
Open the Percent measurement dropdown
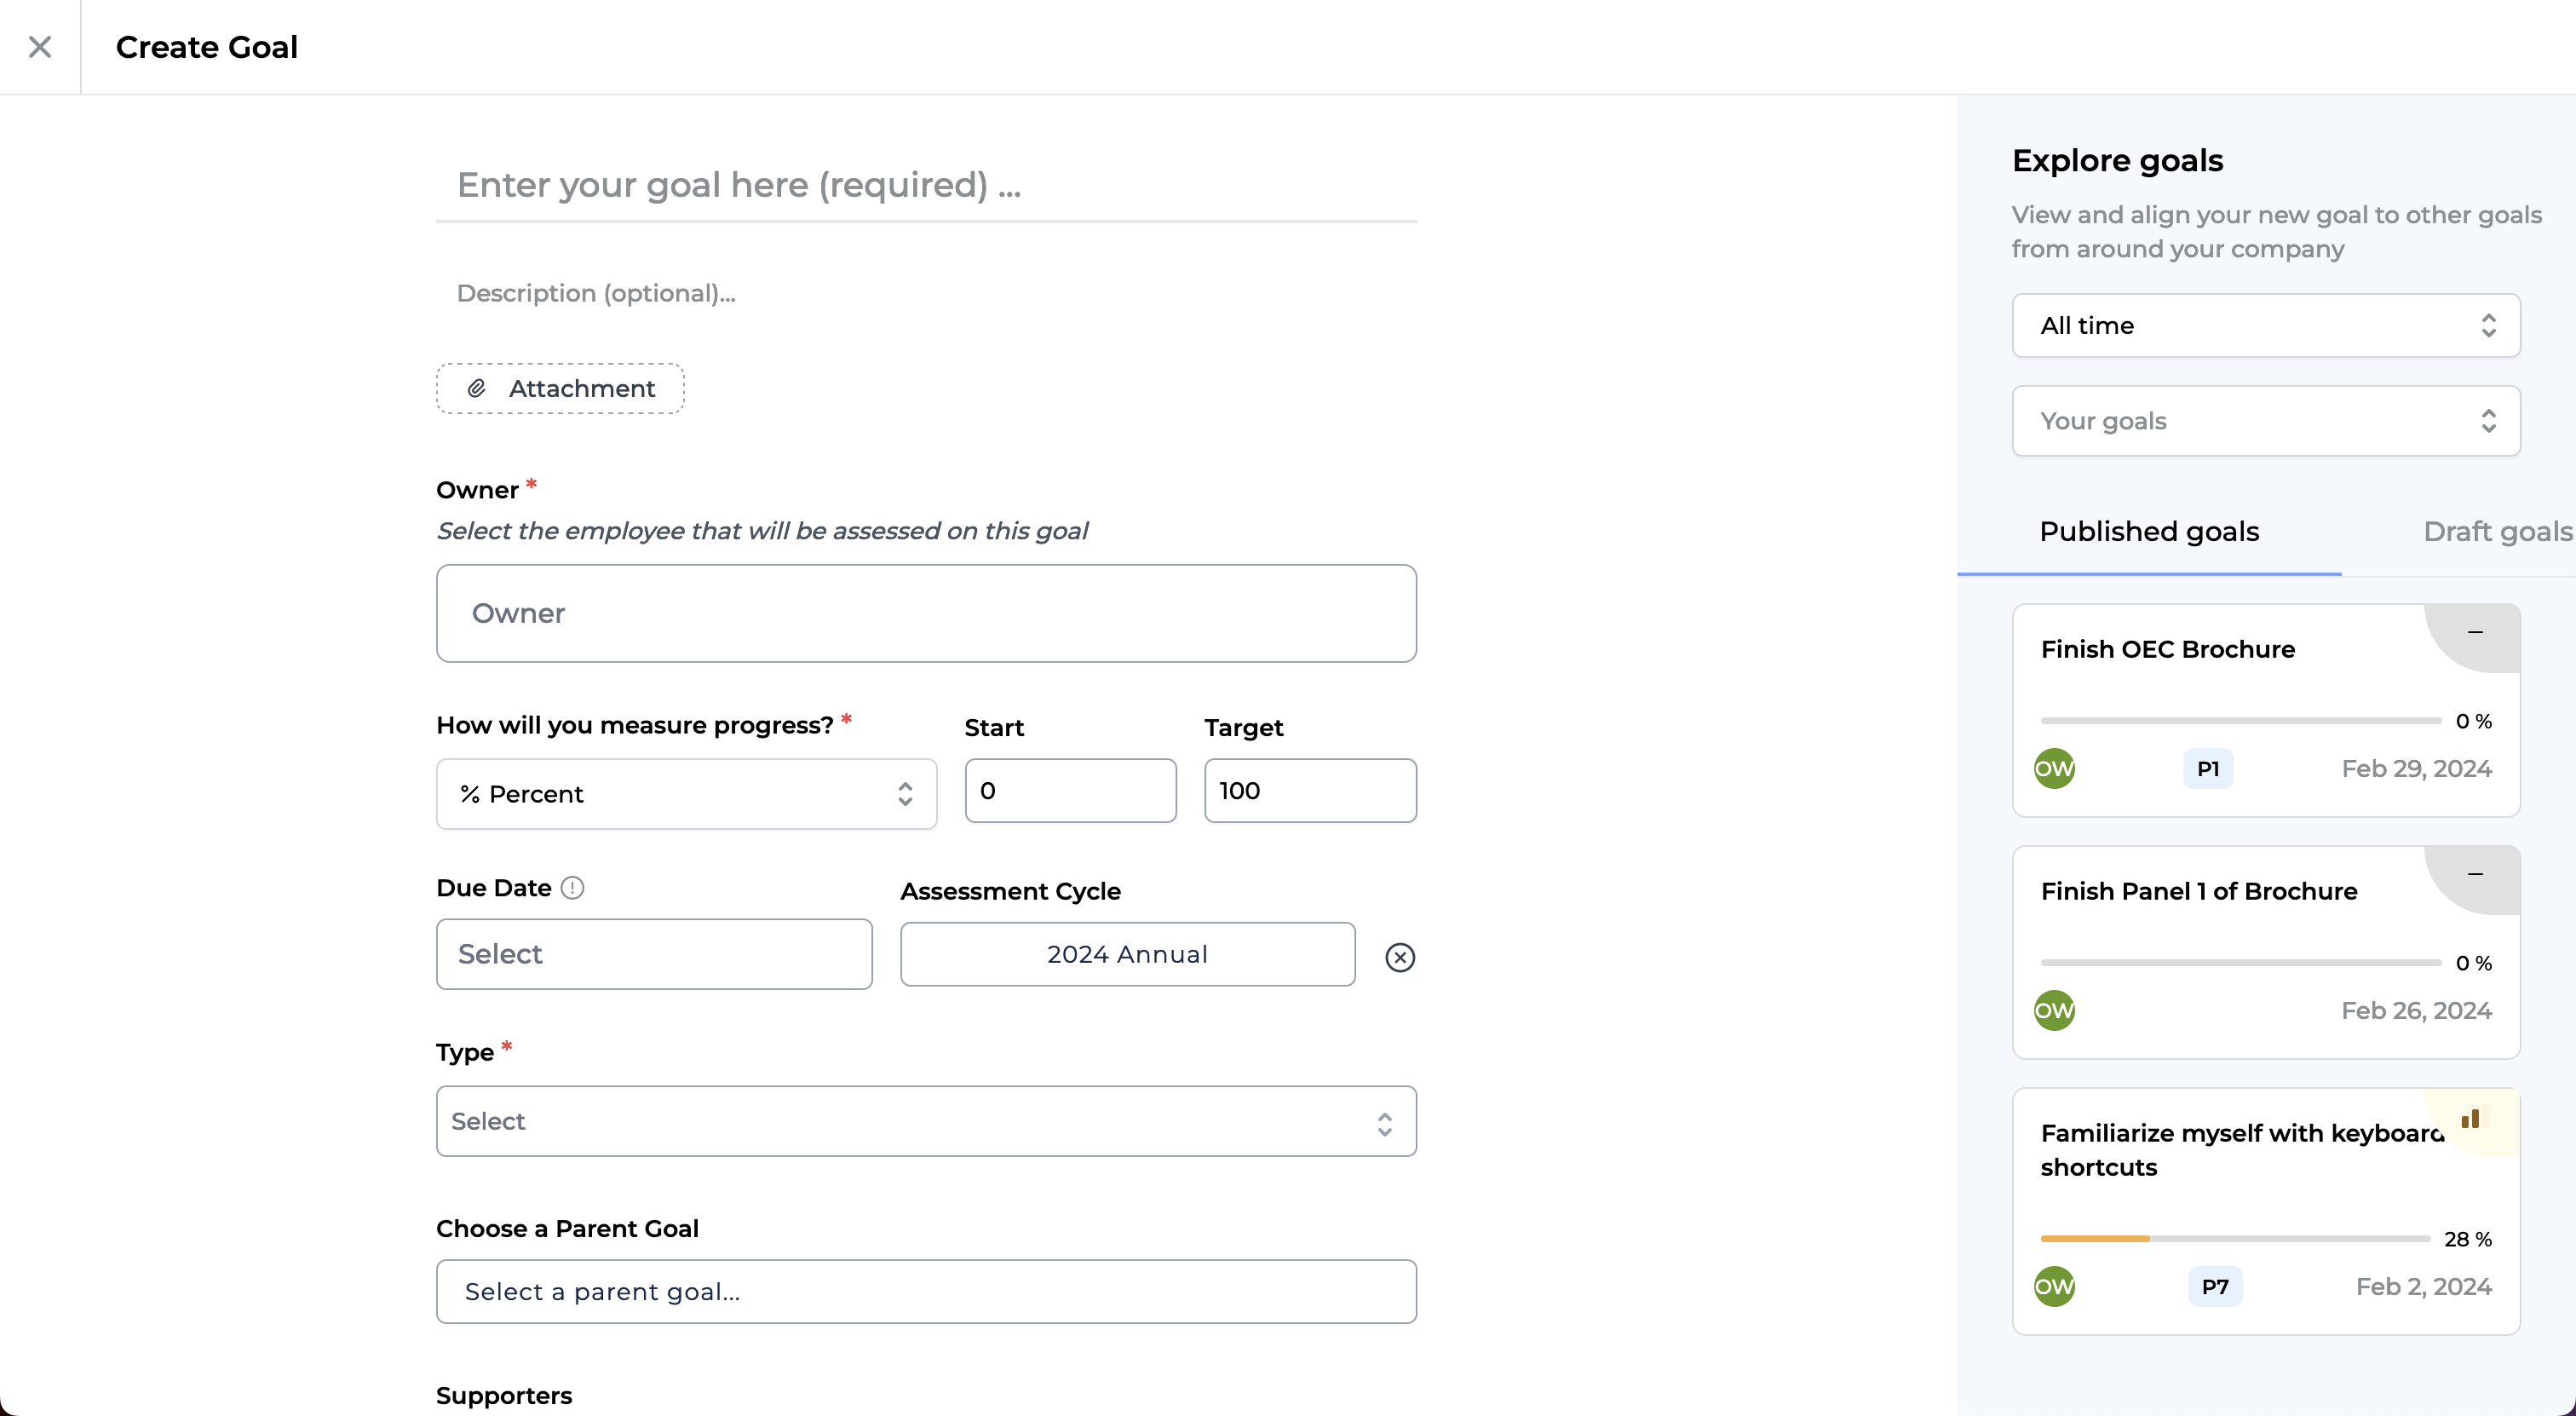coord(686,794)
